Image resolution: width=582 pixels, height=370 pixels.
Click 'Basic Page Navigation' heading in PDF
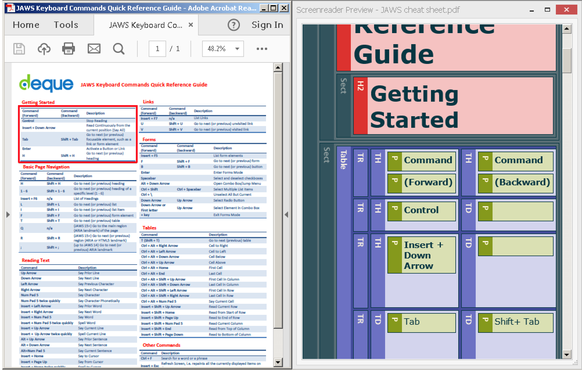click(46, 167)
